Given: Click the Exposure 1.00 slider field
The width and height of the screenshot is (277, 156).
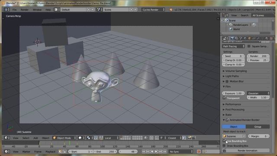Looking at the screenshot, I should pyautogui.click(x=234, y=93).
